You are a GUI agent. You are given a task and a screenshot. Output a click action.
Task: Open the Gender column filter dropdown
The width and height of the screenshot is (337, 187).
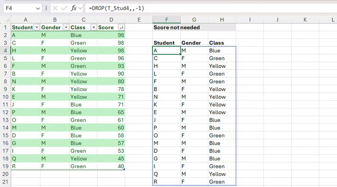click(65, 27)
